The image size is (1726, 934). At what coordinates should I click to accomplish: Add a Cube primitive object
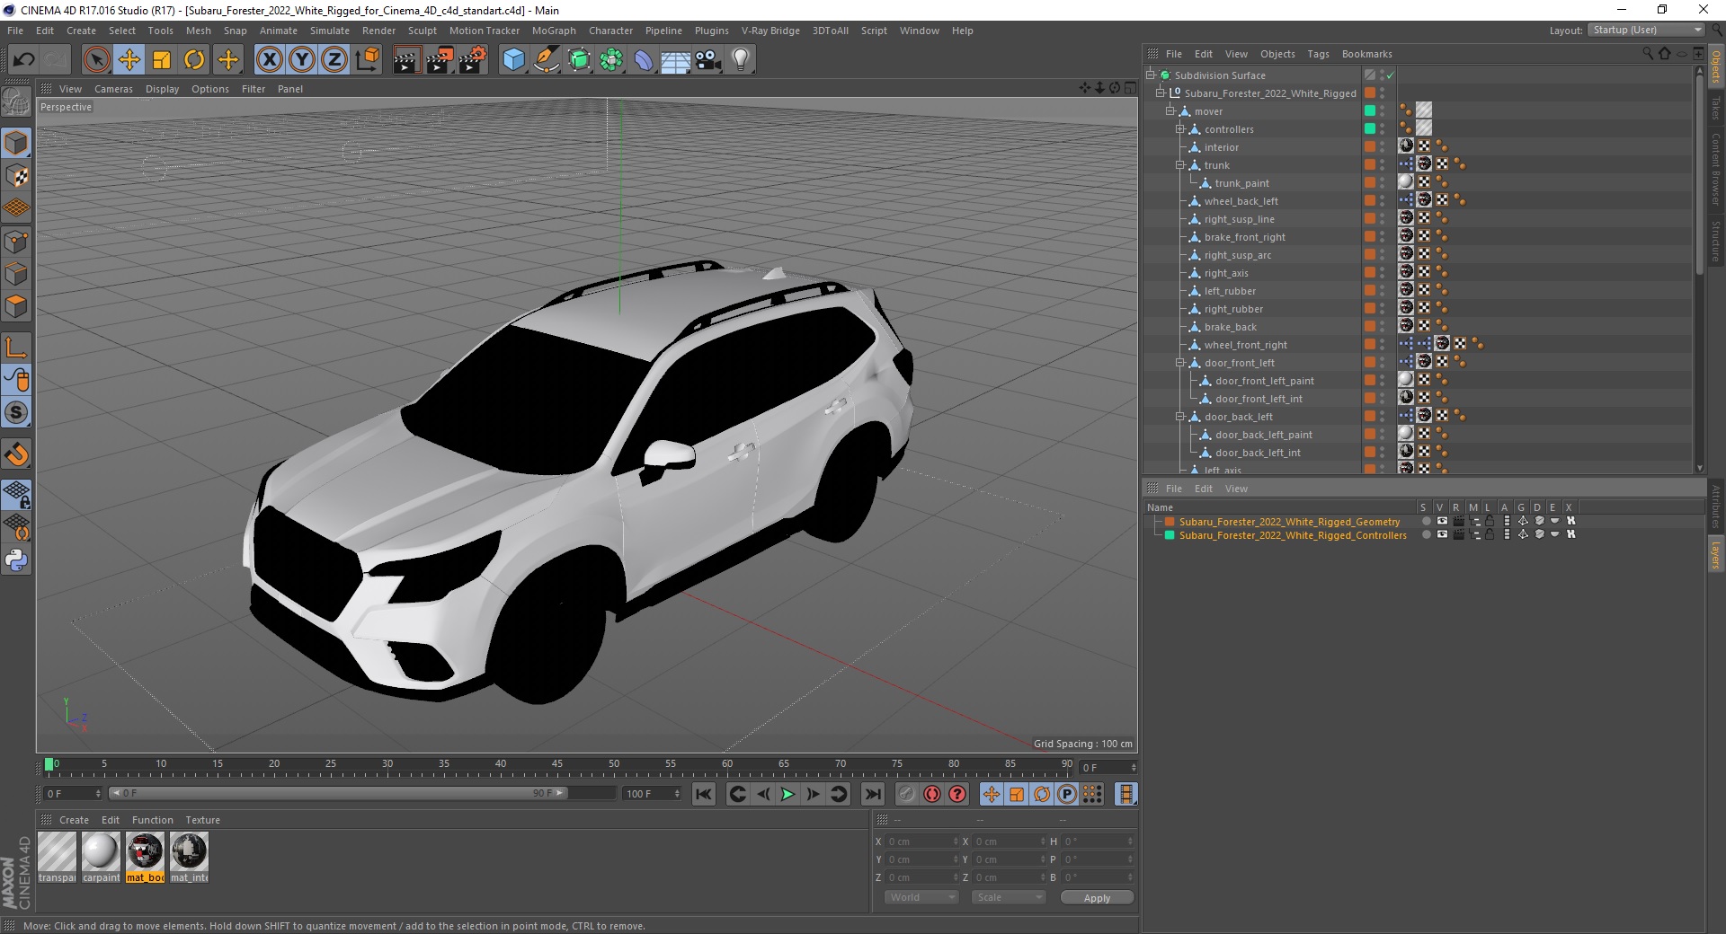point(513,60)
